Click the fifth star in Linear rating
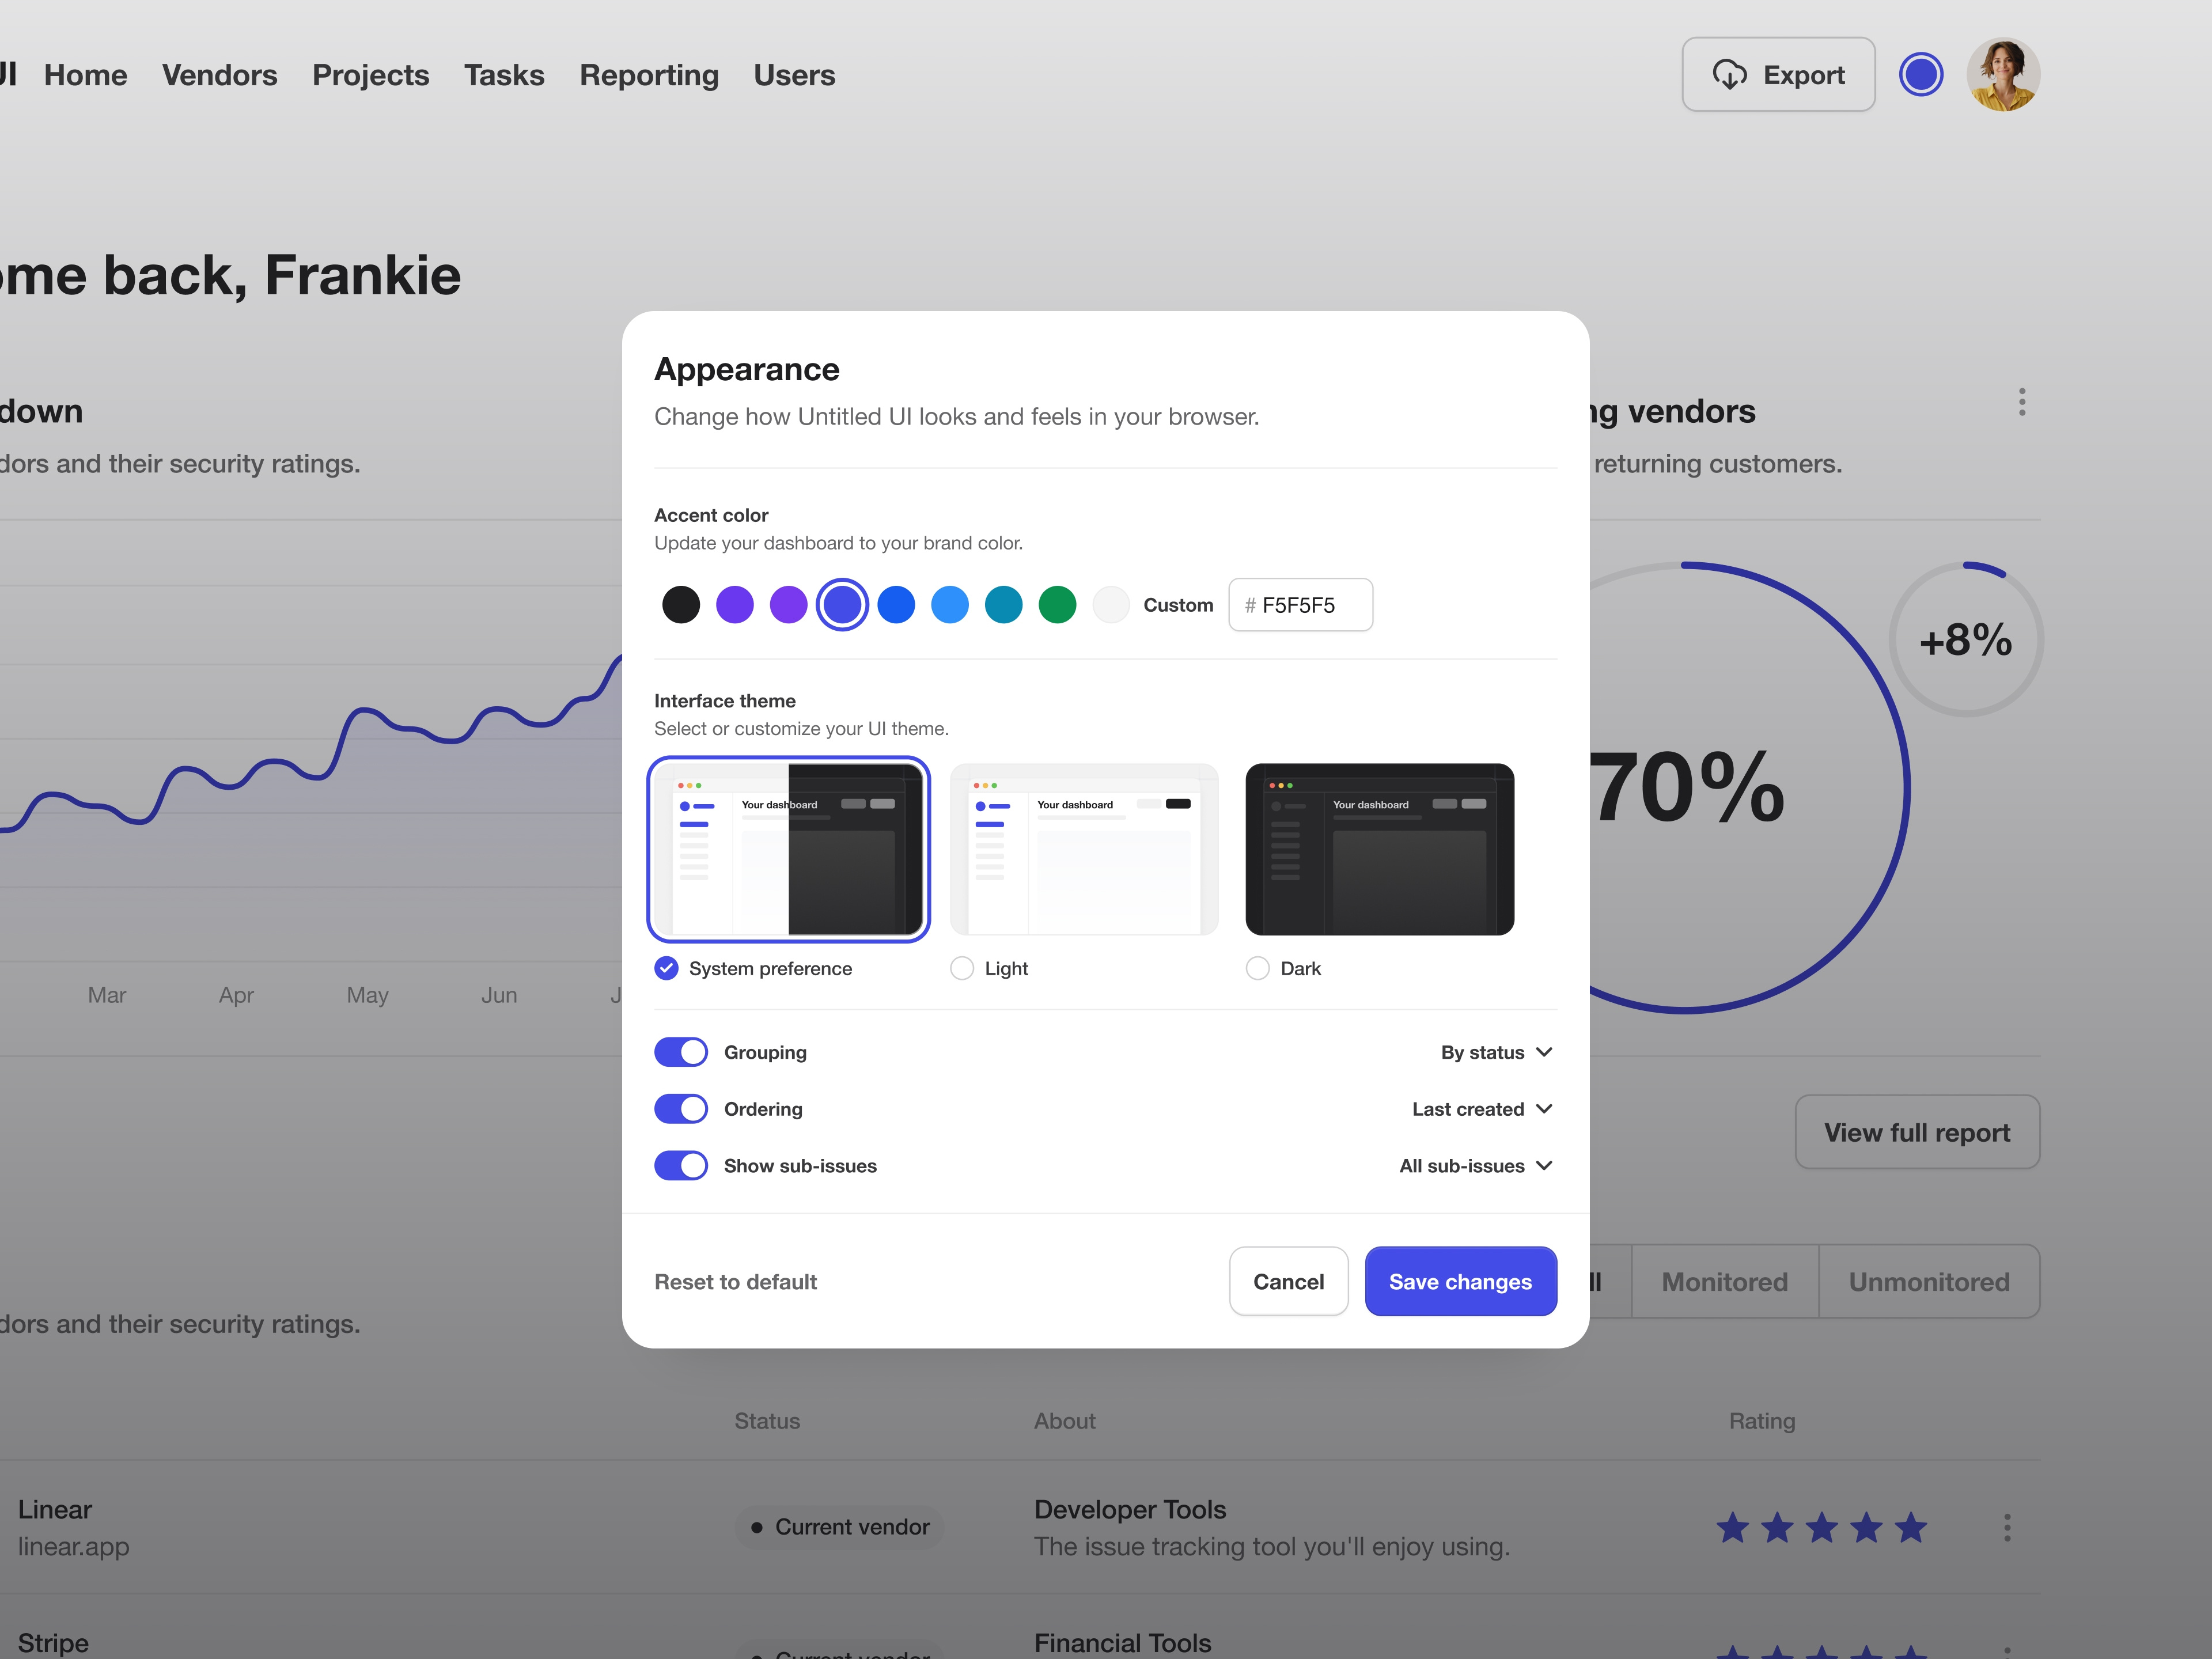Image resolution: width=2212 pixels, height=1659 pixels. [x=1910, y=1527]
